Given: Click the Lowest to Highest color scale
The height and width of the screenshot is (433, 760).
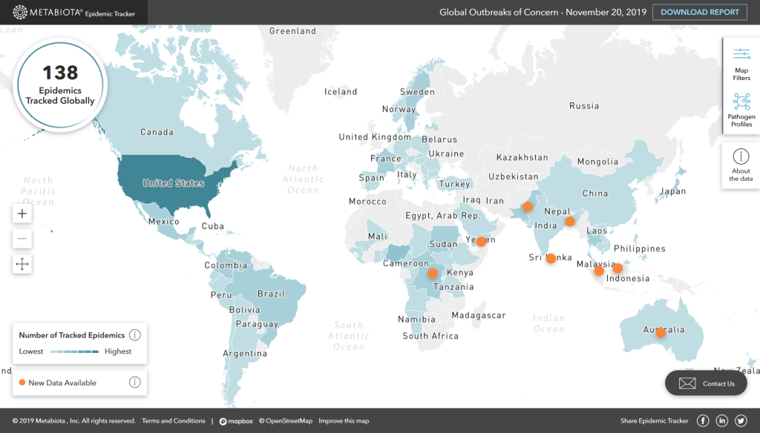Looking at the screenshot, I should (74, 351).
